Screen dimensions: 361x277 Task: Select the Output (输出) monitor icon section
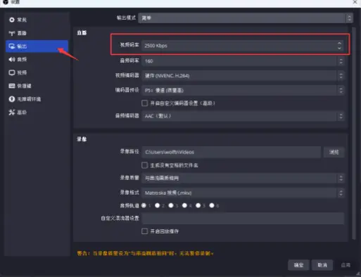12,46
